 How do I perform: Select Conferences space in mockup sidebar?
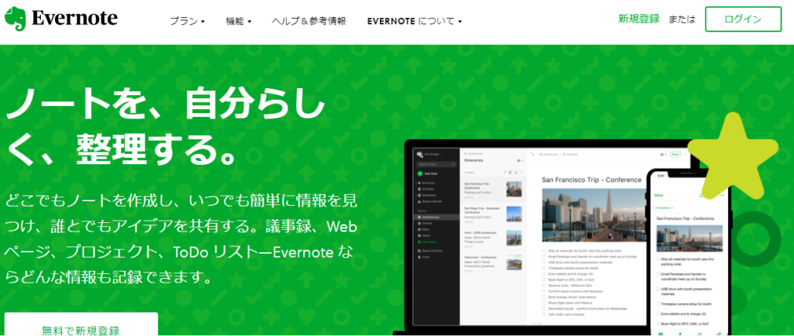(437, 218)
